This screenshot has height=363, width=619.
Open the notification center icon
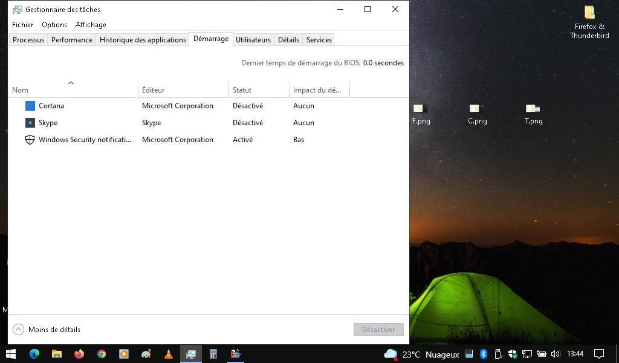pyautogui.click(x=599, y=354)
